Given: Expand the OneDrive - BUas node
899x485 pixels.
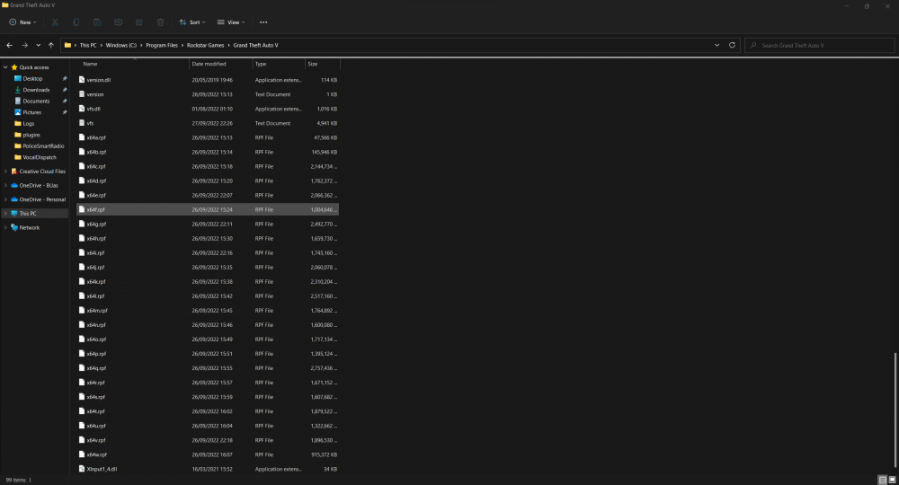Looking at the screenshot, I should (5, 186).
